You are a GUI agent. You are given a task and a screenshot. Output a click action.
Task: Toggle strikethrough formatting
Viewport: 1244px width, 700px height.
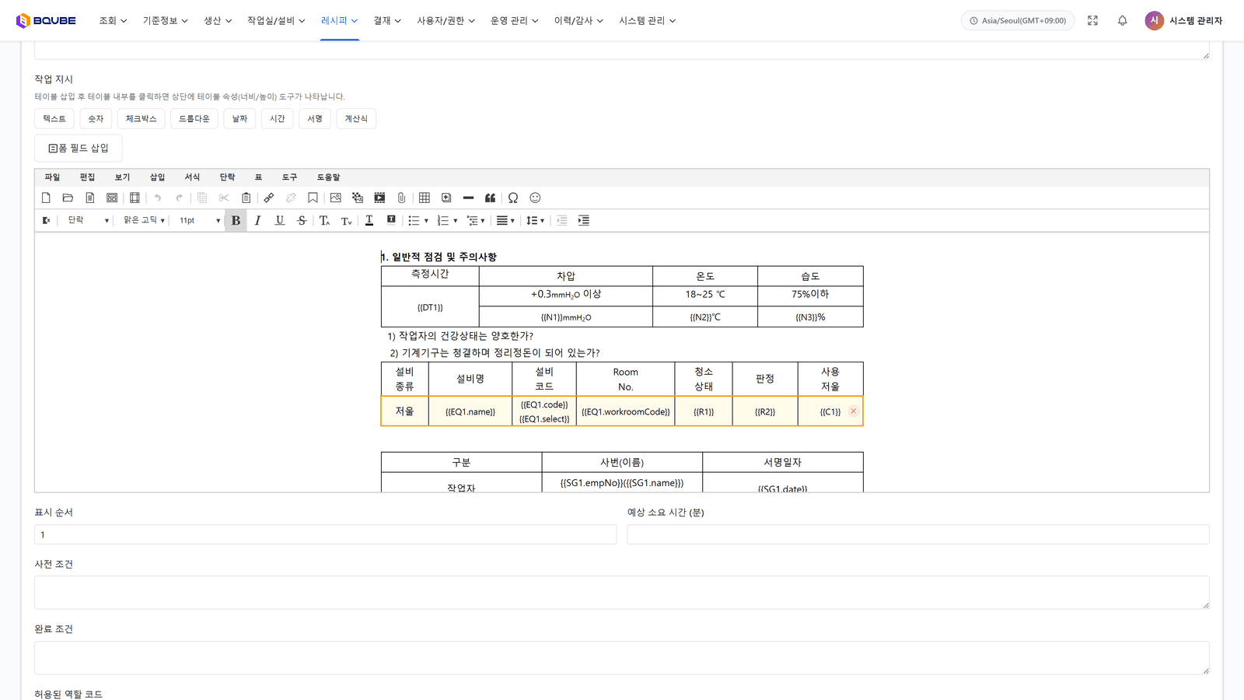coord(302,221)
